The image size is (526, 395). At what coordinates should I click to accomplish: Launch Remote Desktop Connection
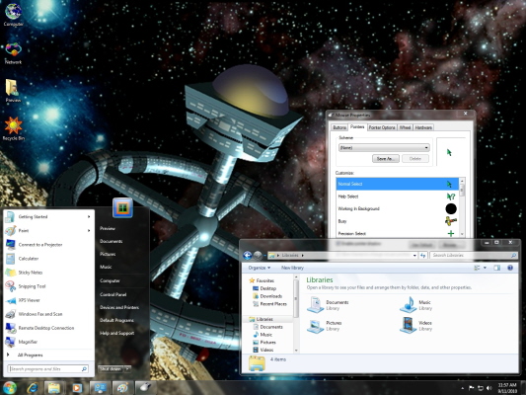tap(48, 328)
